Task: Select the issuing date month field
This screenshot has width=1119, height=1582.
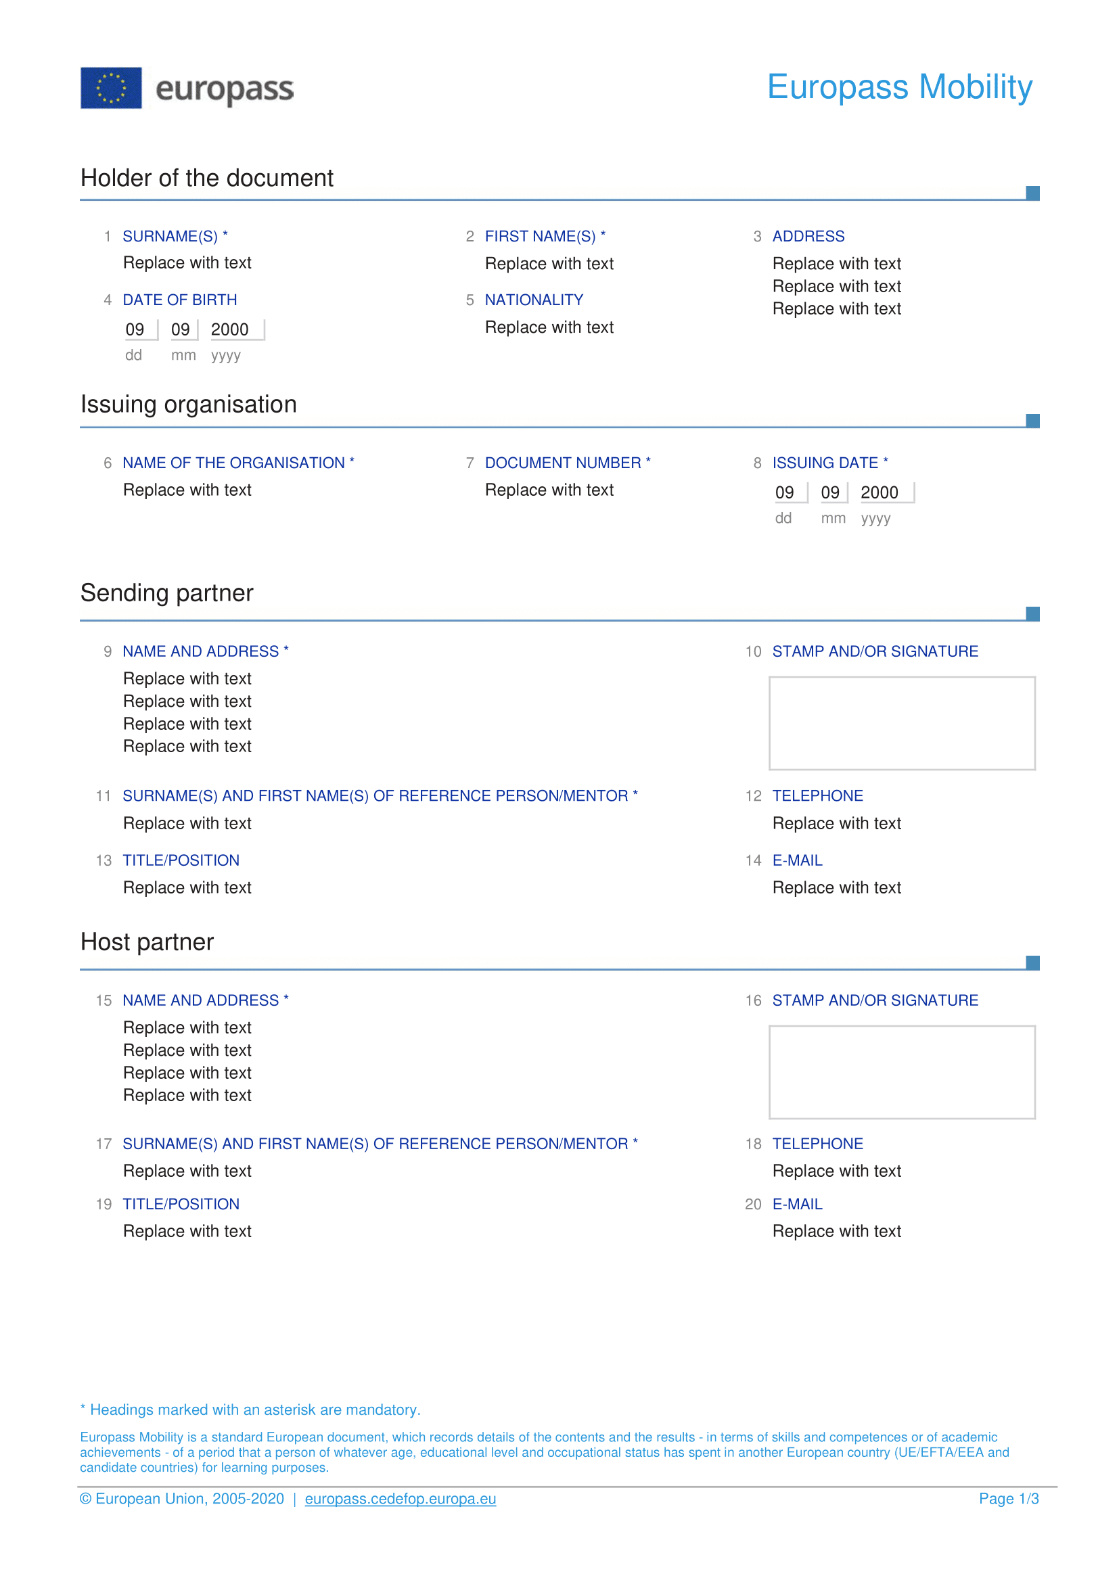Action: point(830,492)
